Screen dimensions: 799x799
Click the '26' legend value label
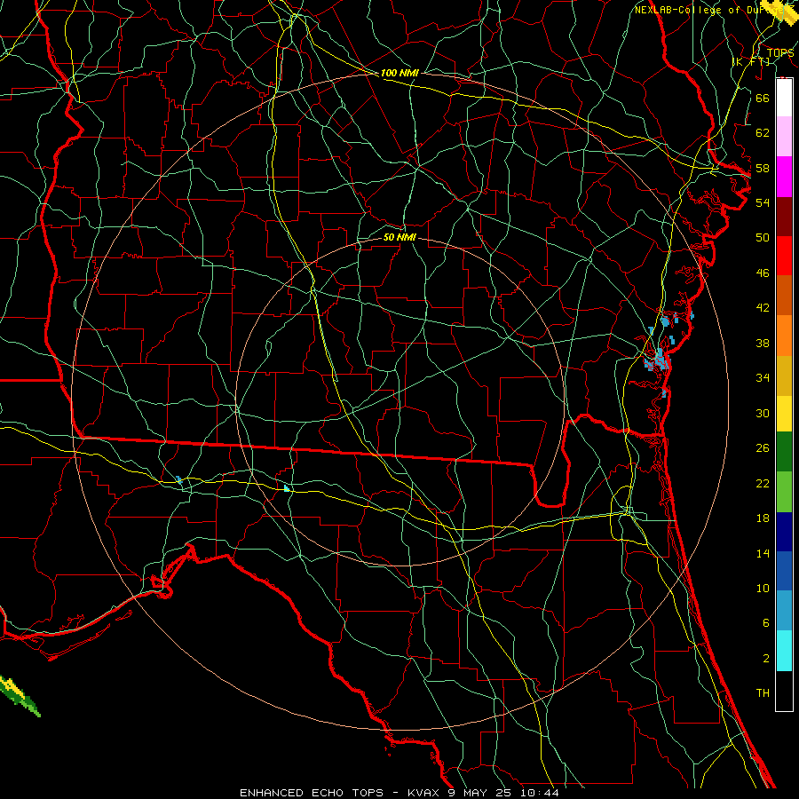[x=763, y=448]
